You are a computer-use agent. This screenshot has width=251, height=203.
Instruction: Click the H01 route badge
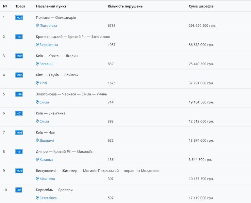pos(19,113)
